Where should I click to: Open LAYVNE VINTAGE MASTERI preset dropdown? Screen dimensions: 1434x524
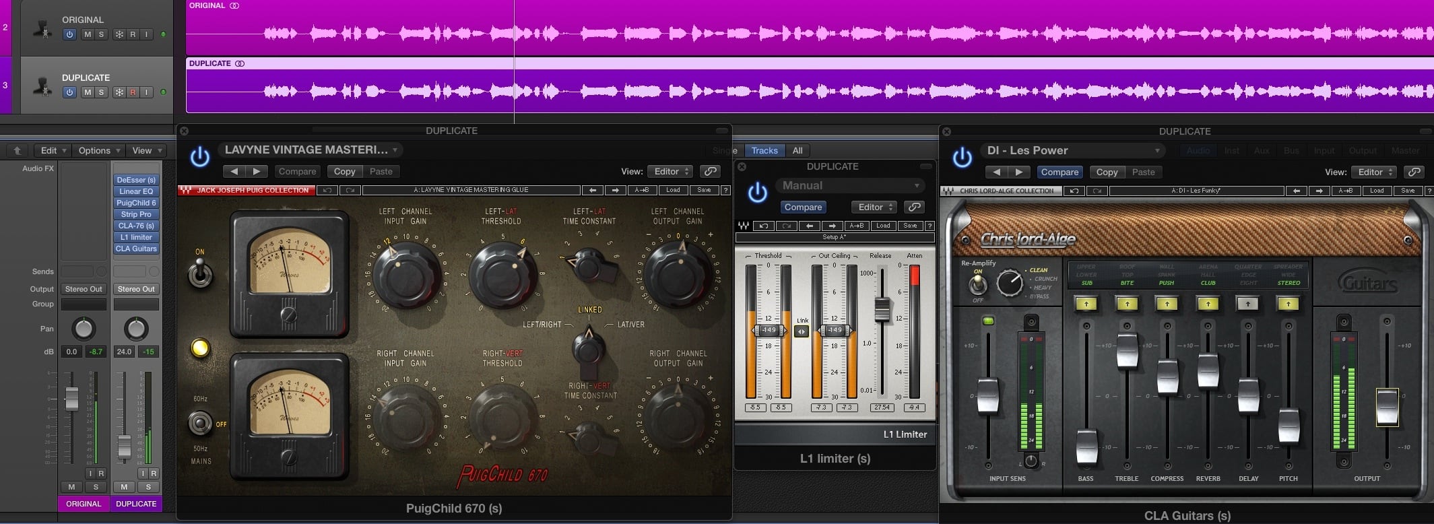(x=311, y=150)
